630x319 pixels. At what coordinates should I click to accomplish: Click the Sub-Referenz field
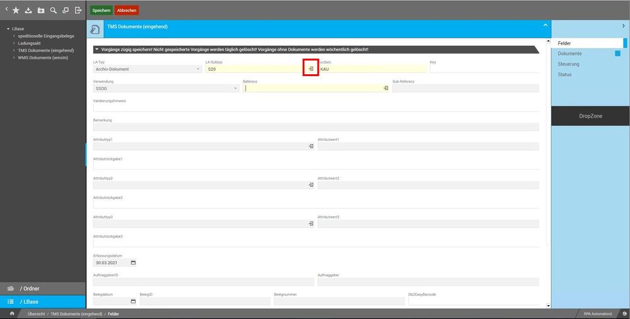click(466, 88)
